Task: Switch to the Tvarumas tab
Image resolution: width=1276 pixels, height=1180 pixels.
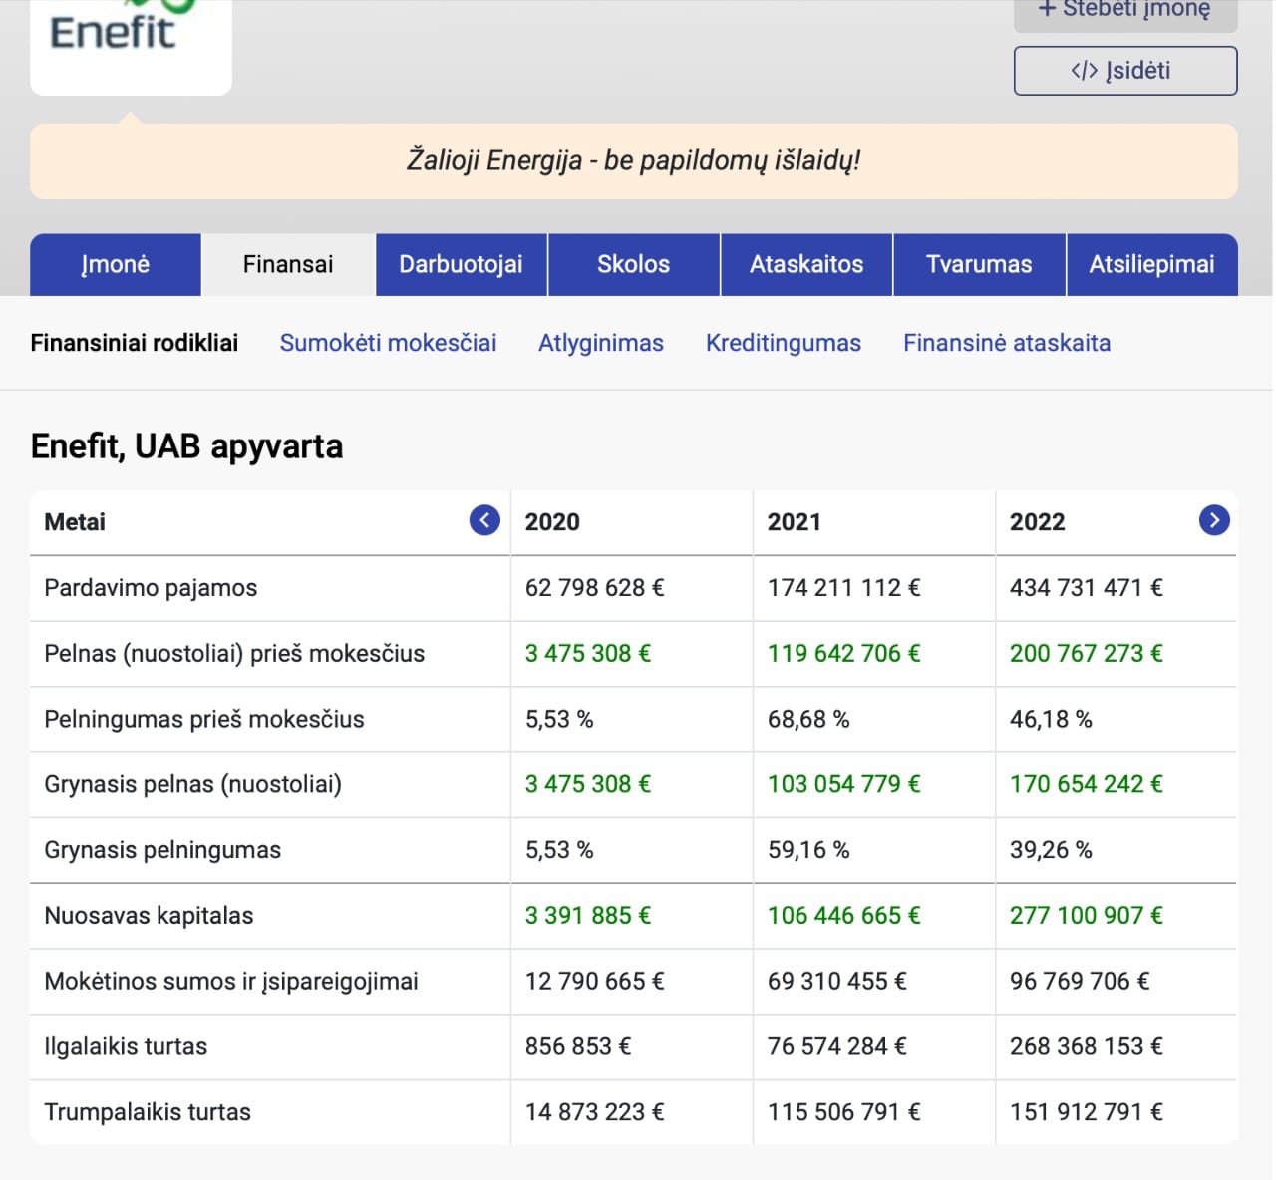Action: (x=979, y=265)
